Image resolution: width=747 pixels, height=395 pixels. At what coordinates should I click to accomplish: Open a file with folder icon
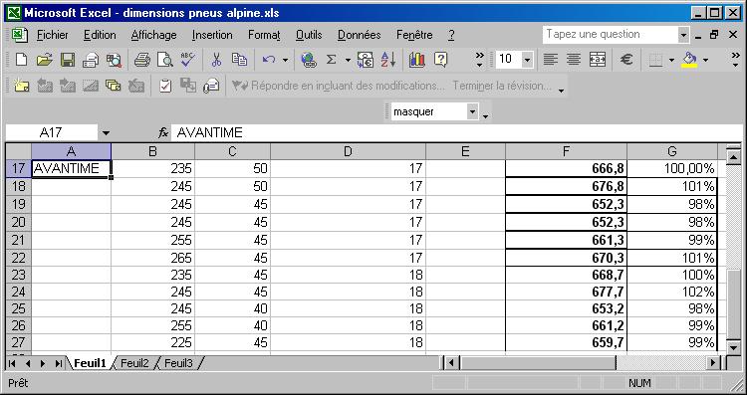click(44, 60)
